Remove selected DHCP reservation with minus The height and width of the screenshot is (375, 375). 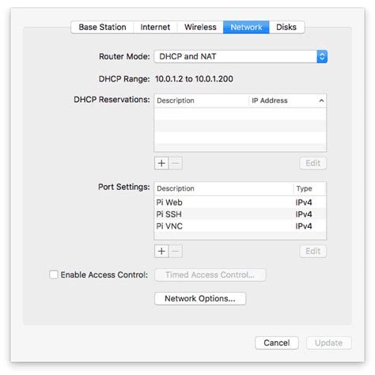pyautogui.click(x=176, y=163)
